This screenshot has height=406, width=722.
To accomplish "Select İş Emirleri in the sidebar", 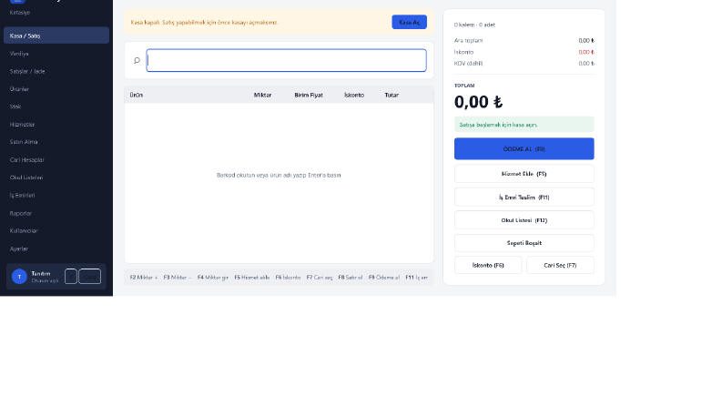I will pyautogui.click(x=56, y=195).
